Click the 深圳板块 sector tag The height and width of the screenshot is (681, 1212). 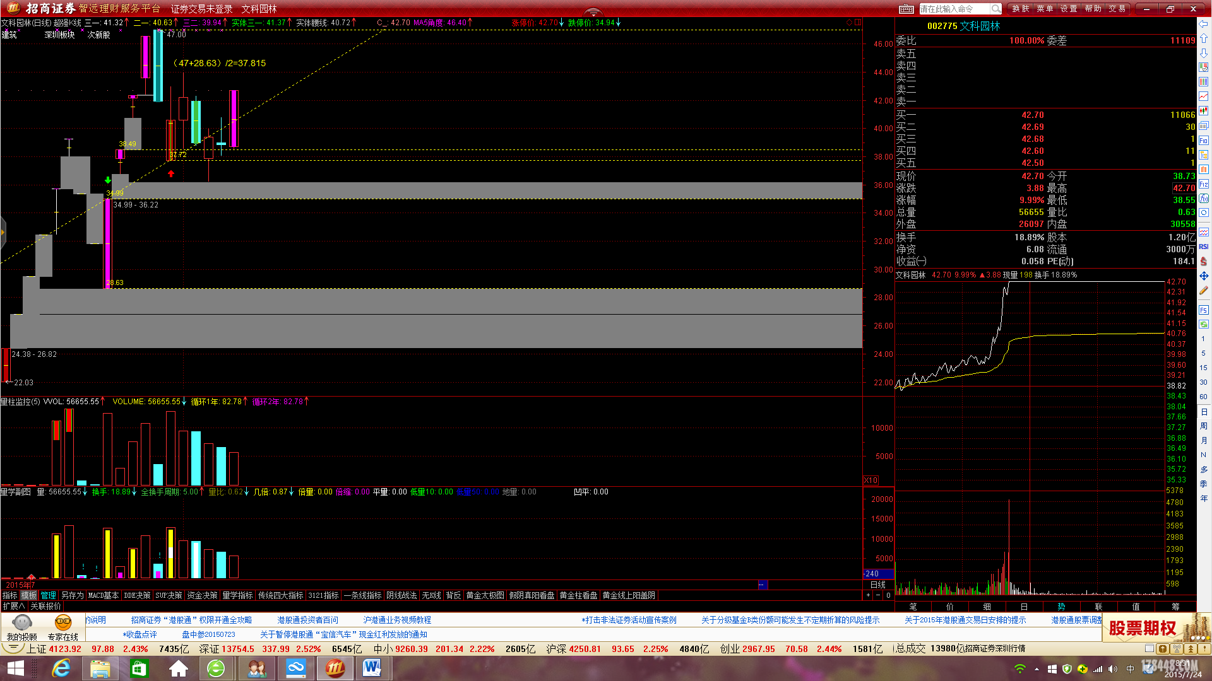tap(59, 35)
